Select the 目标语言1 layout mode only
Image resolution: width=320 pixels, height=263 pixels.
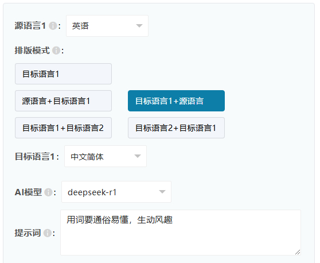pyautogui.click(x=63, y=74)
